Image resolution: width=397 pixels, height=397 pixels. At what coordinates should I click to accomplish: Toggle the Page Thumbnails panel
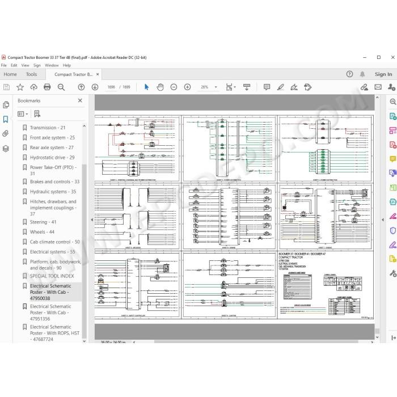coord(6,104)
